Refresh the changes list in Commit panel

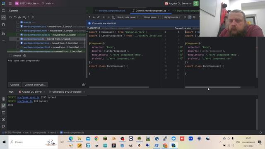(x=10, y=17)
